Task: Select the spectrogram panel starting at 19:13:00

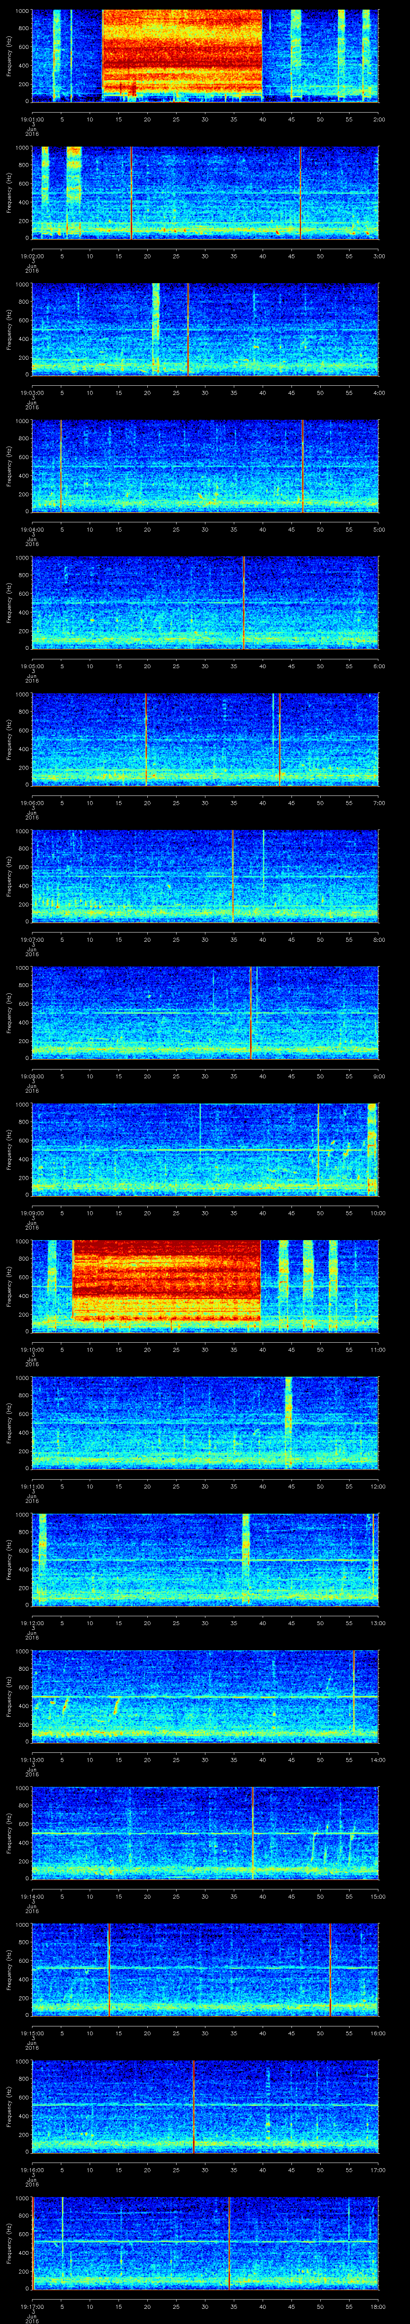Action: pyautogui.click(x=205, y=1696)
